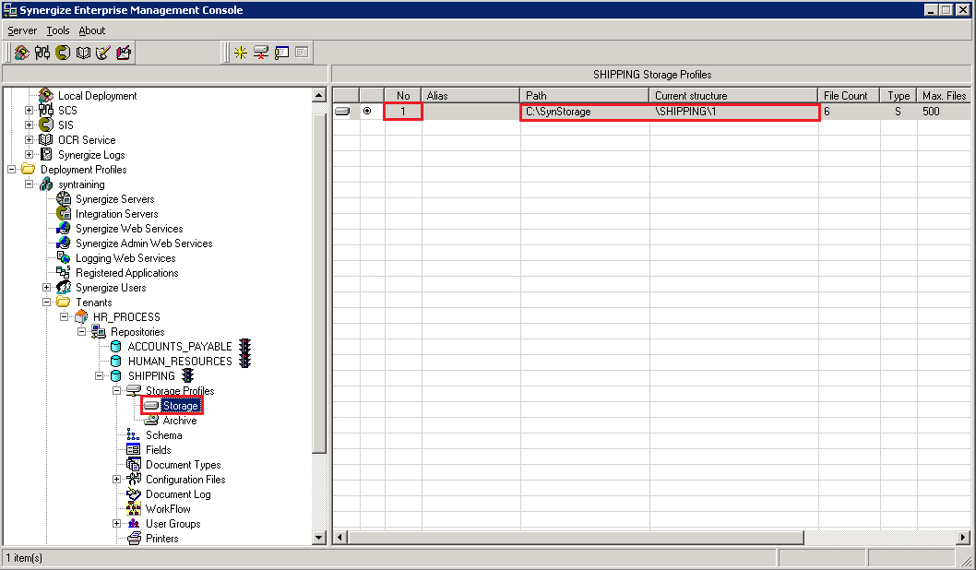Click the traffic light icon beside SHIPPING
The image size is (976, 570).
point(187,375)
